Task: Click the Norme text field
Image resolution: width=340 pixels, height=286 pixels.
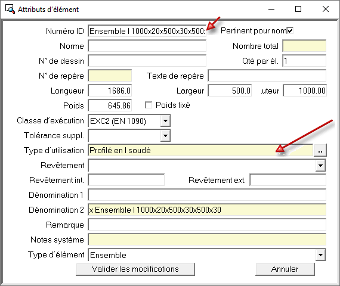Action: pyautogui.click(x=147, y=46)
